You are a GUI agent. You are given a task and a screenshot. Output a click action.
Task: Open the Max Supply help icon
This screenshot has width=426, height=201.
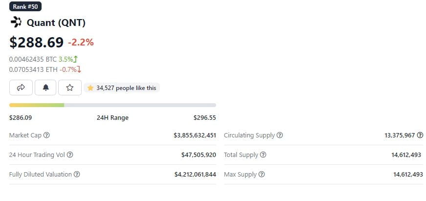[261, 174]
